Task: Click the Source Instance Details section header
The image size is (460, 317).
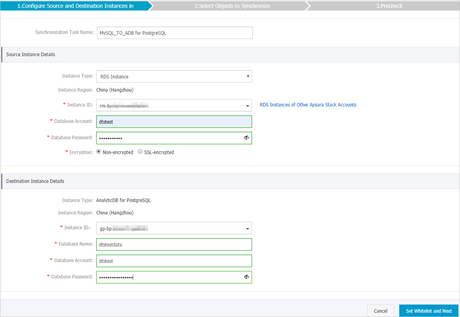Action: pyautogui.click(x=30, y=54)
